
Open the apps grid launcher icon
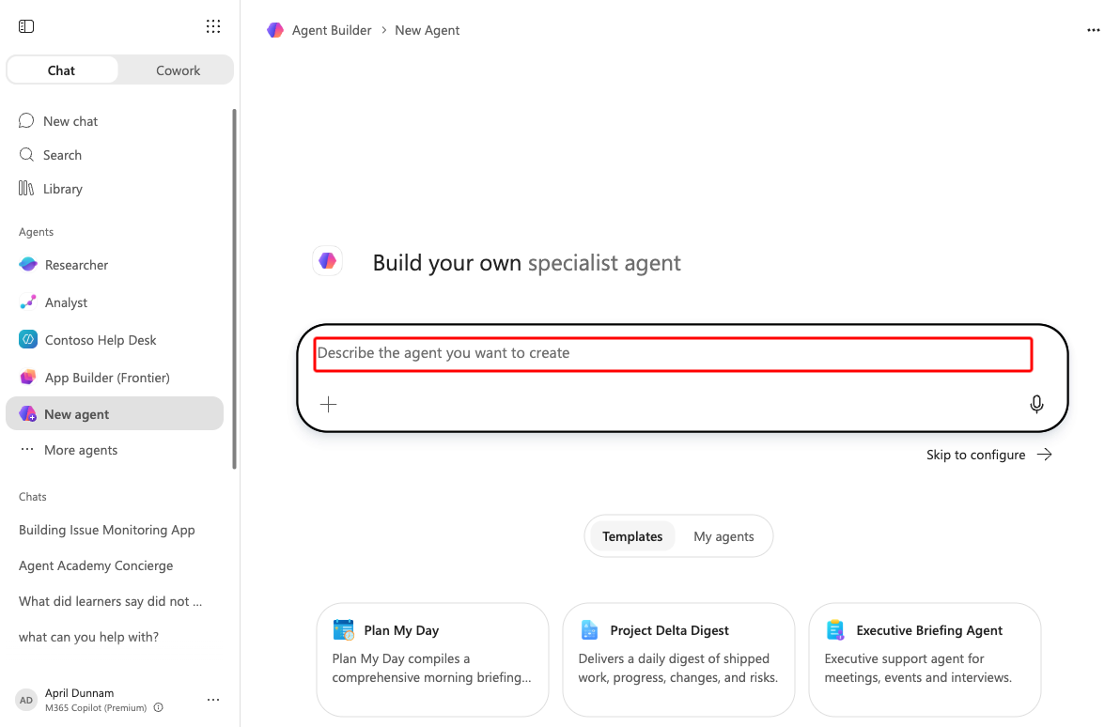point(213,26)
